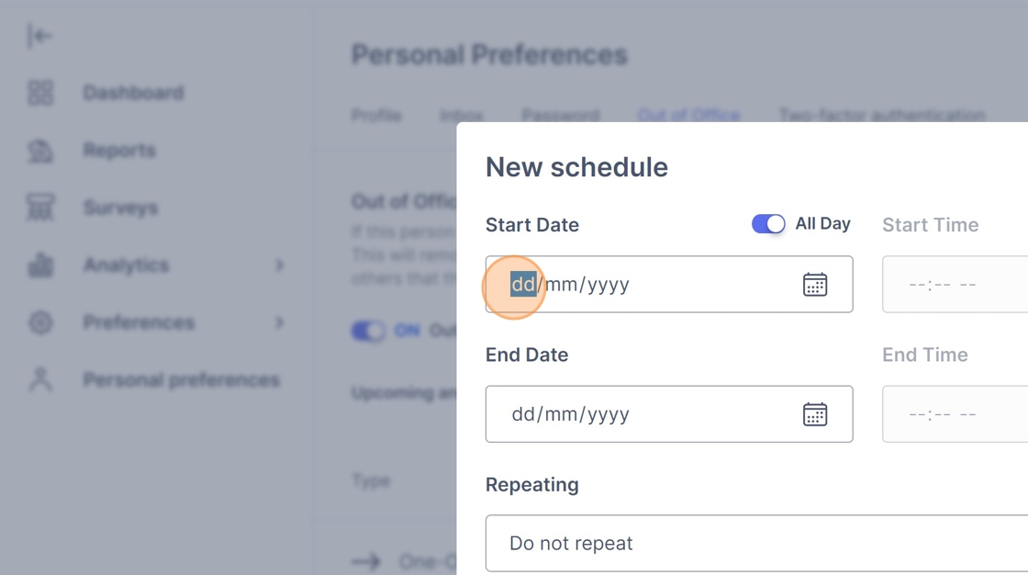Viewport: 1028px width, 575px height.
Task: Go to Personal preferences link
Action: tap(181, 379)
